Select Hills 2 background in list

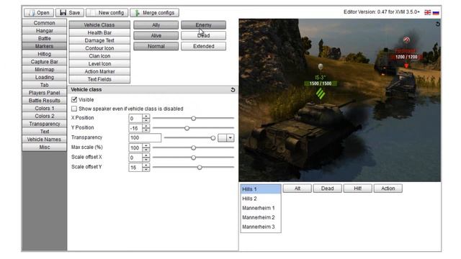[x=261, y=199]
